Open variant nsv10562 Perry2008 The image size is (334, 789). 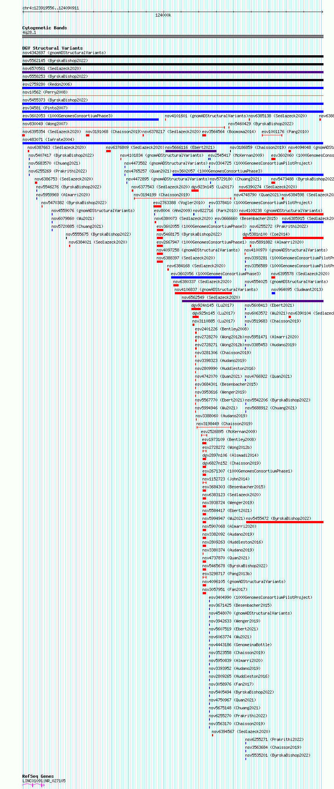[45, 92]
